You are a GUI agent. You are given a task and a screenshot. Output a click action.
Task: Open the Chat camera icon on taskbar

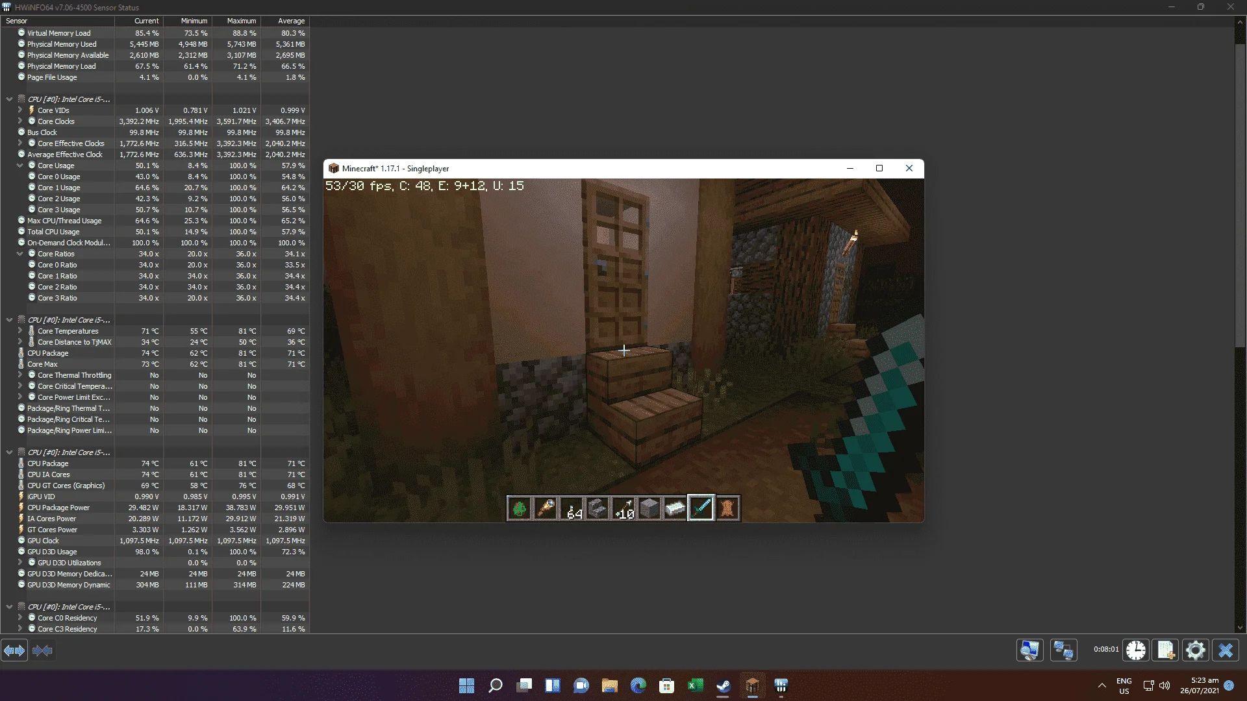coord(581,685)
